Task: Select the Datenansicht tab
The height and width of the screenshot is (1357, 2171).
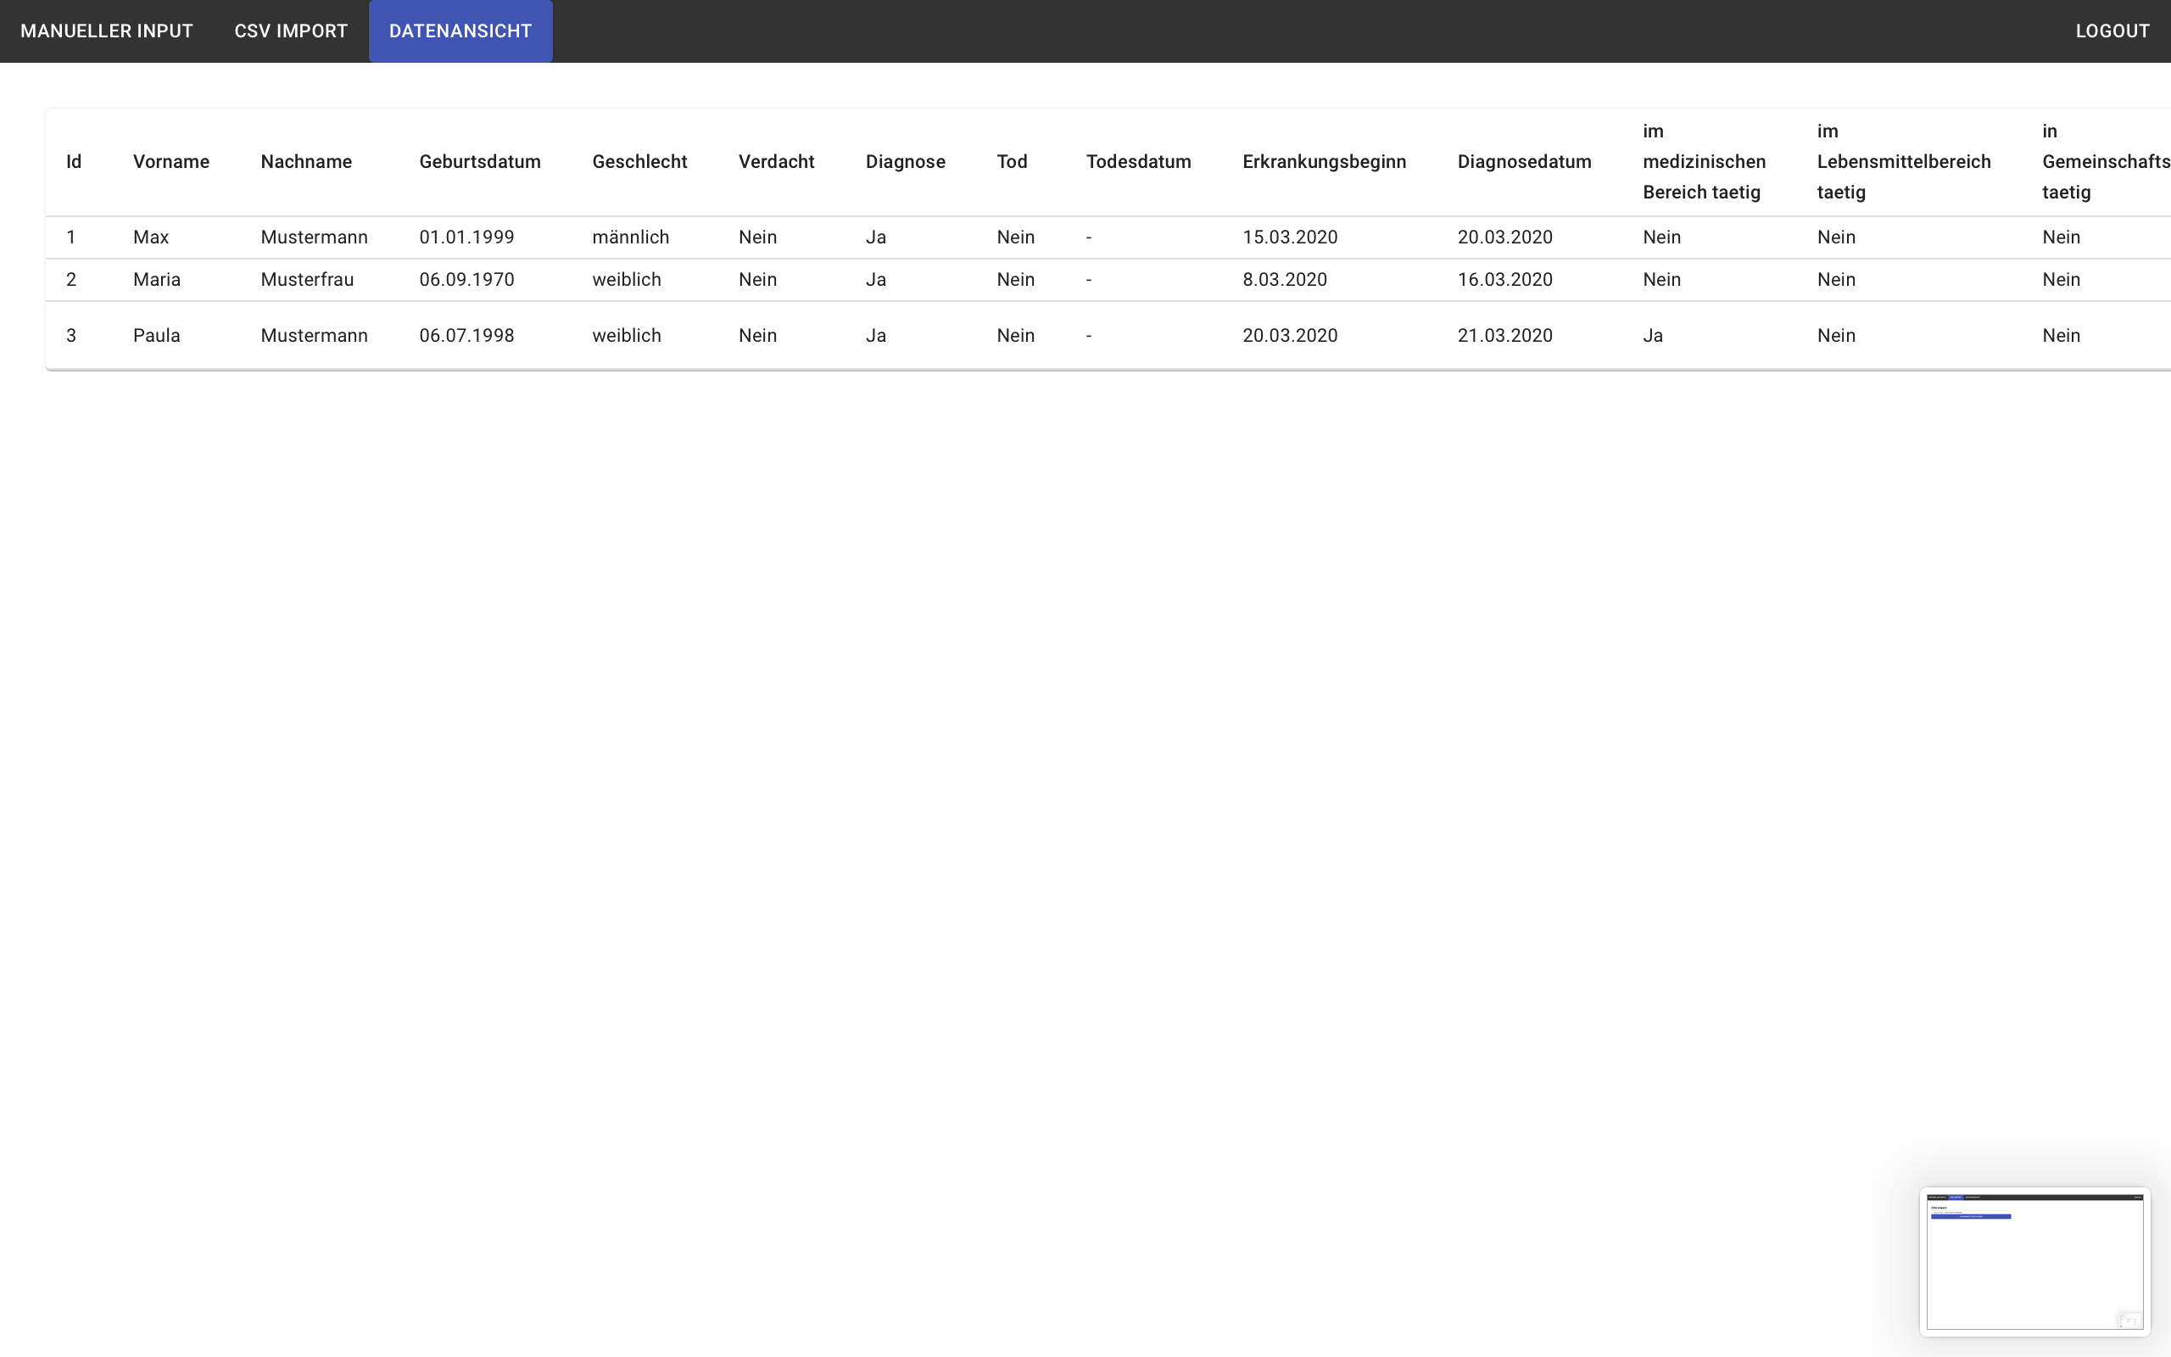Action: point(460,31)
